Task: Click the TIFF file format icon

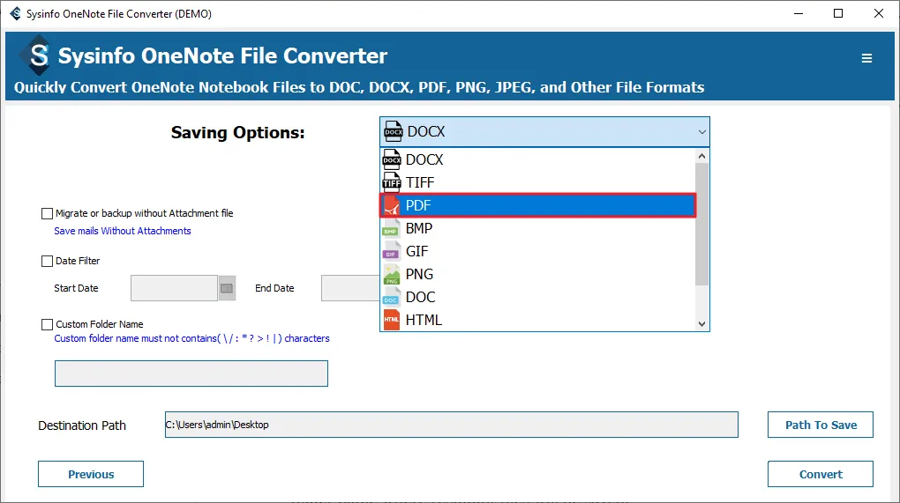Action: tap(391, 182)
